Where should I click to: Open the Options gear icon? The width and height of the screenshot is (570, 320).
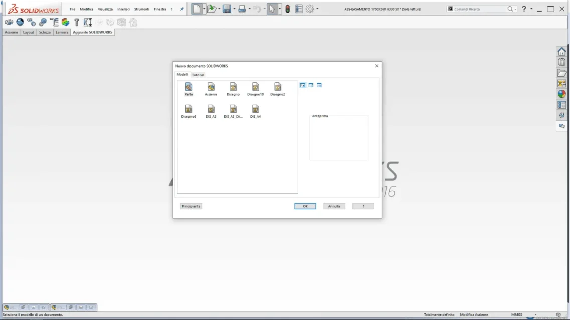point(310,9)
